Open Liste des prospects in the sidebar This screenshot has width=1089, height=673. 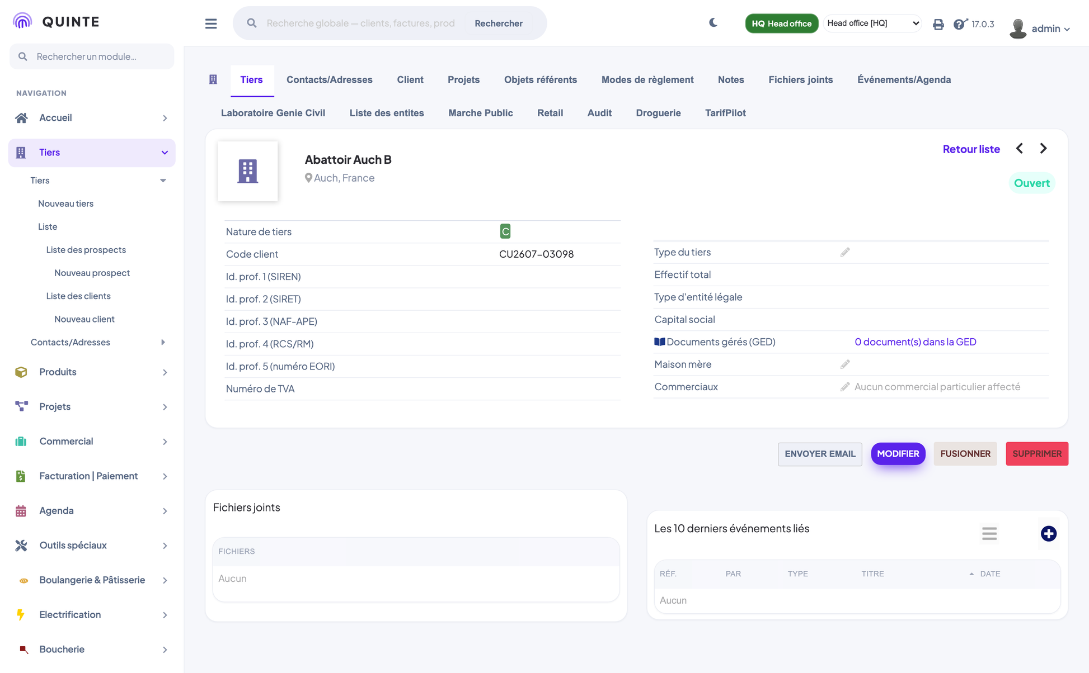pyautogui.click(x=86, y=250)
